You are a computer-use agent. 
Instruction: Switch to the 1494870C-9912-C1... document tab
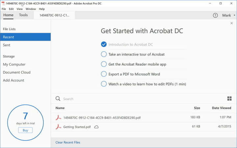pos(54,15)
